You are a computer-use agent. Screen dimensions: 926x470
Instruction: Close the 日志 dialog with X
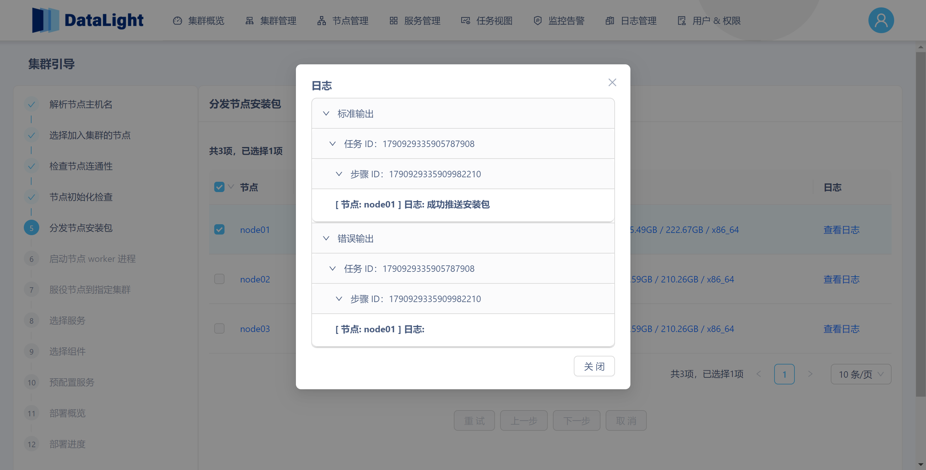[x=612, y=82]
